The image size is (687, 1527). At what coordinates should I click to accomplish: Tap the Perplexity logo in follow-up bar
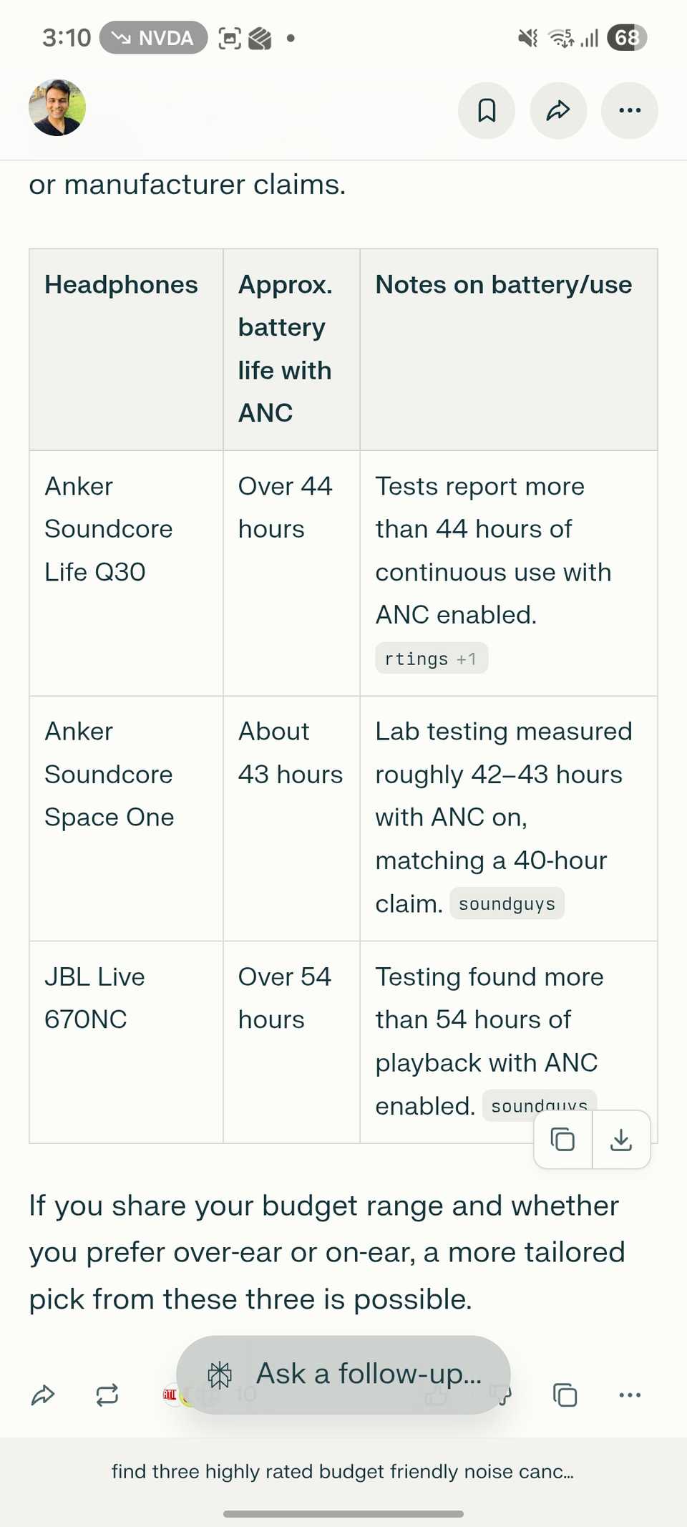[220, 1375]
